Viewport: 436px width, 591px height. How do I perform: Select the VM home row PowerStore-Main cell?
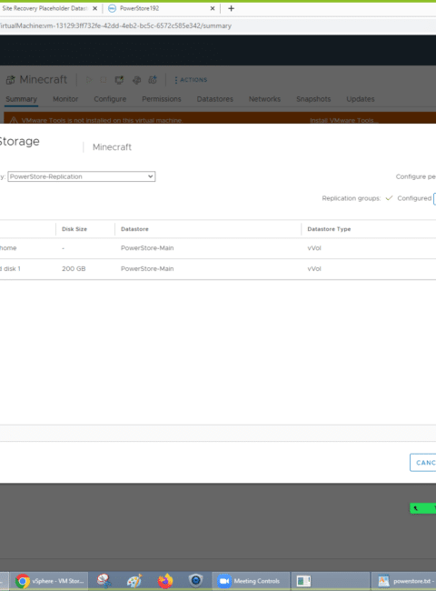point(147,248)
